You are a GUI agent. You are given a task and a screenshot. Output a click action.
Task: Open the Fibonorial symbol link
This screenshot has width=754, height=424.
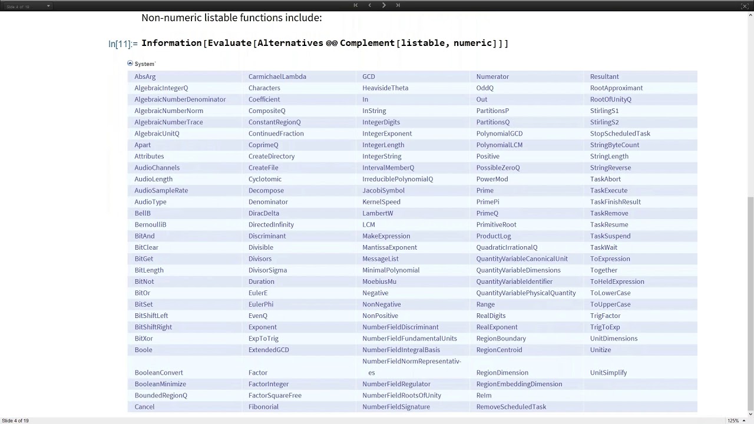pos(263,407)
